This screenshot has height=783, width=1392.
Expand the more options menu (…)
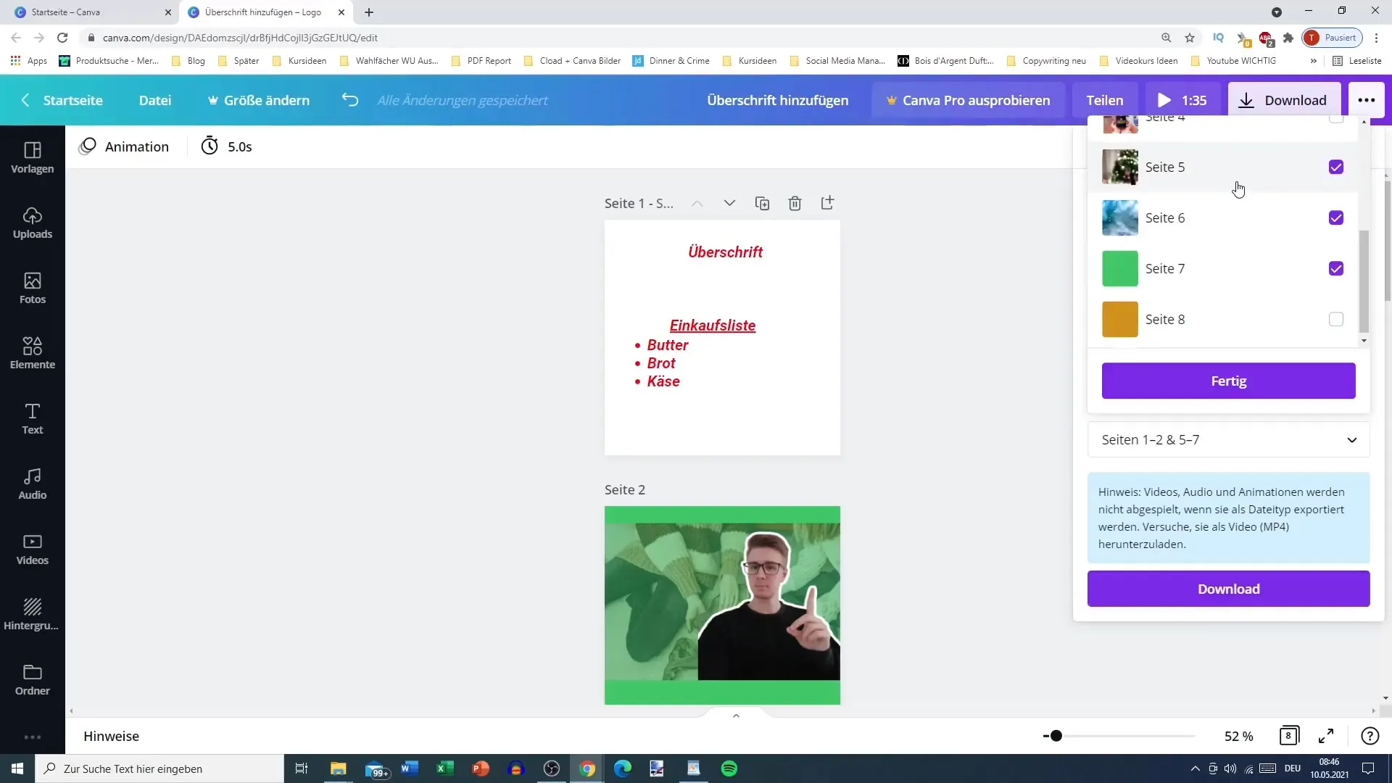[x=1367, y=99]
